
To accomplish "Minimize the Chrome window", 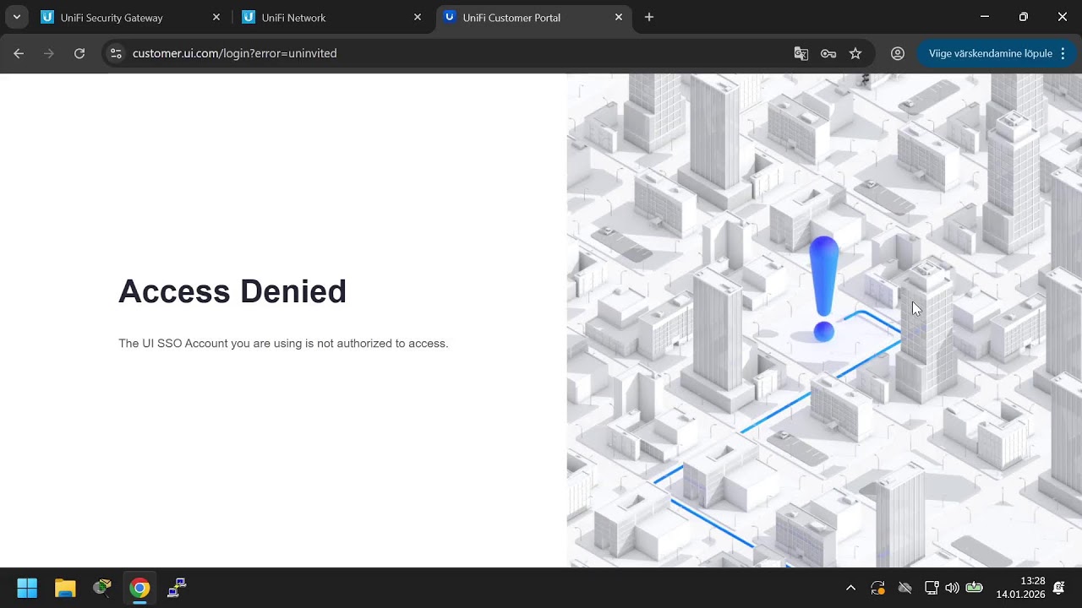I will 984,17.
